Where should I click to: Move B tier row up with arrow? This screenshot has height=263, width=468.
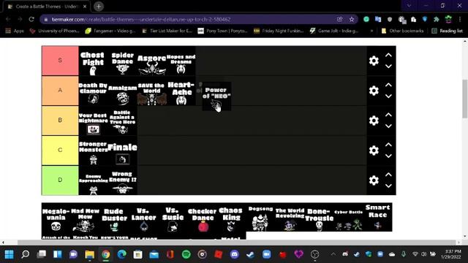pos(388,115)
